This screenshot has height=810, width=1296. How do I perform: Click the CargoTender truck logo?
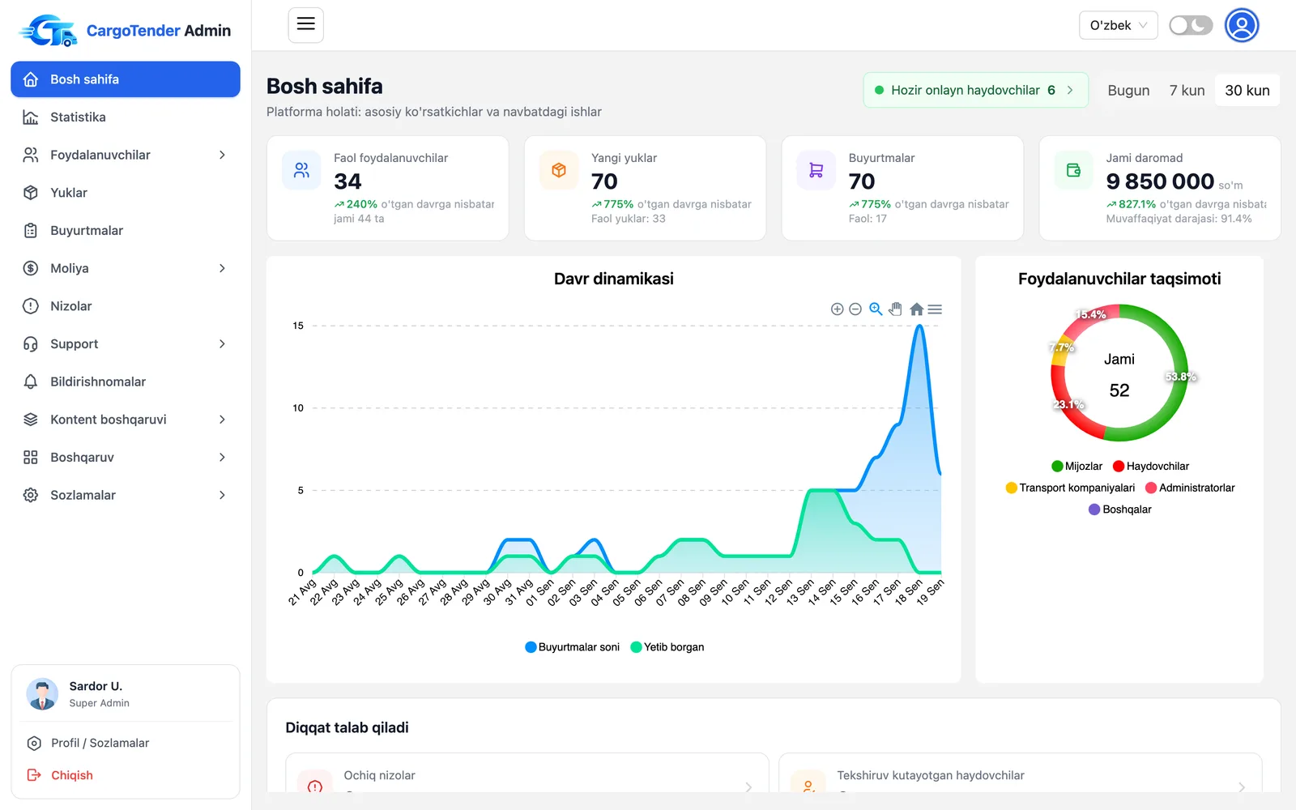pyautogui.click(x=49, y=31)
